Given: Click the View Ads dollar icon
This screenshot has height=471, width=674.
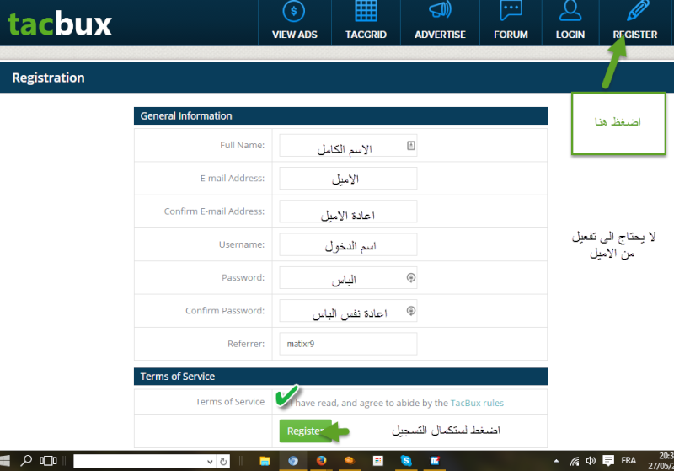Looking at the screenshot, I should [293, 11].
